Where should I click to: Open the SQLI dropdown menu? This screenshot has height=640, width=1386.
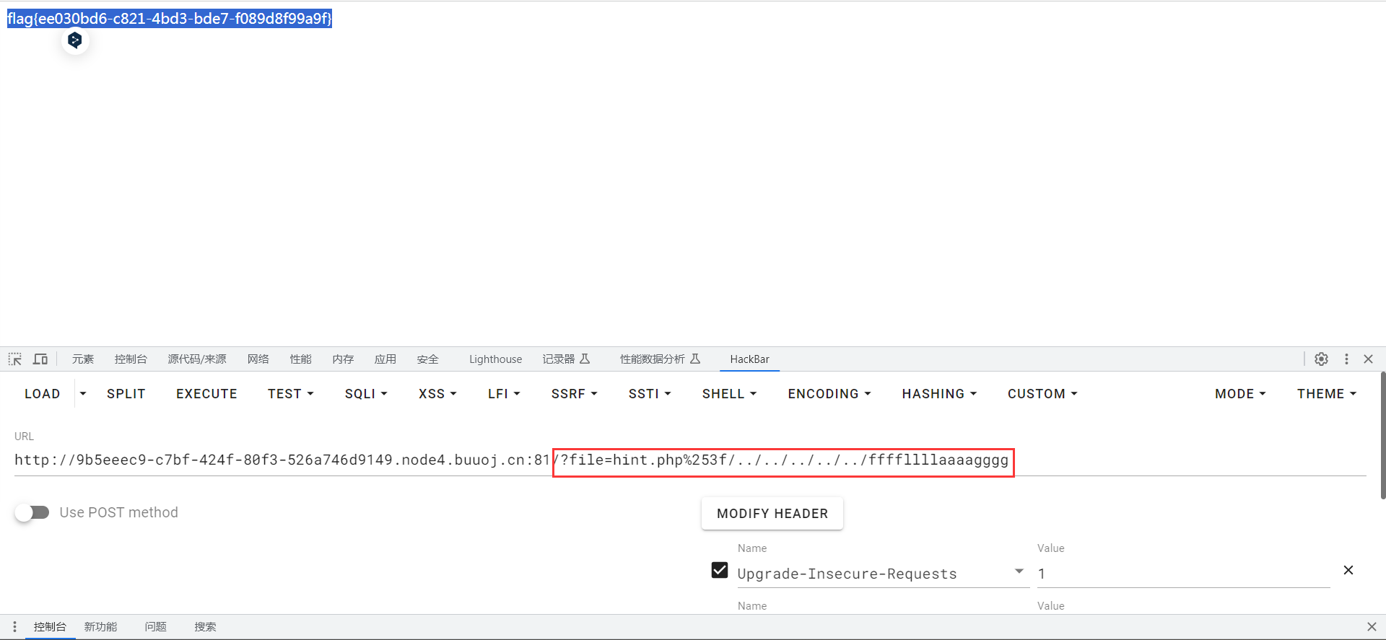(366, 394)
